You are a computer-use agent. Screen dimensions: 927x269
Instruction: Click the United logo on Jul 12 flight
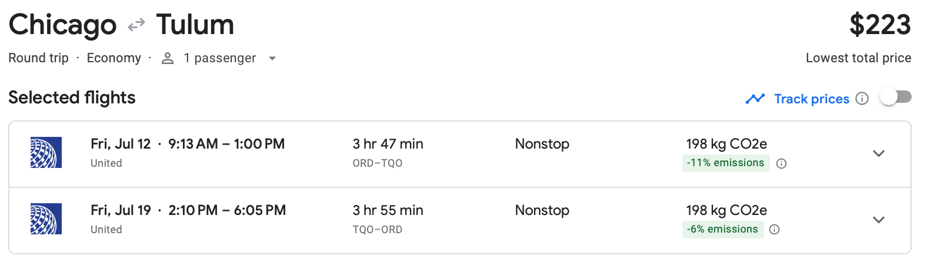[x=46, y=153]
